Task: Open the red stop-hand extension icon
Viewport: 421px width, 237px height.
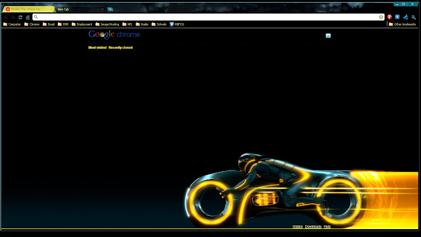Action: [x=389, y=17]
